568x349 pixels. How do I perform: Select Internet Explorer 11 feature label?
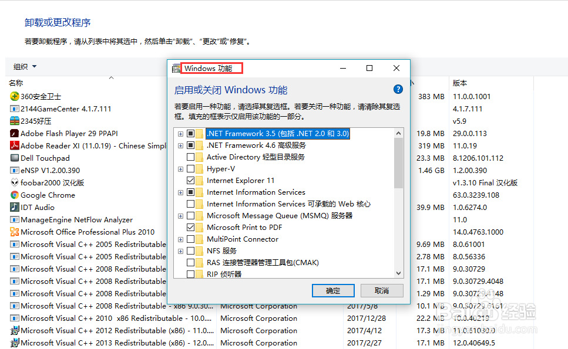tap(240, 181)
